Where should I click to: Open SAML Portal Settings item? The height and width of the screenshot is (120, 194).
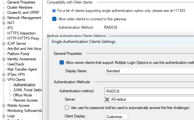pos(28,90)
